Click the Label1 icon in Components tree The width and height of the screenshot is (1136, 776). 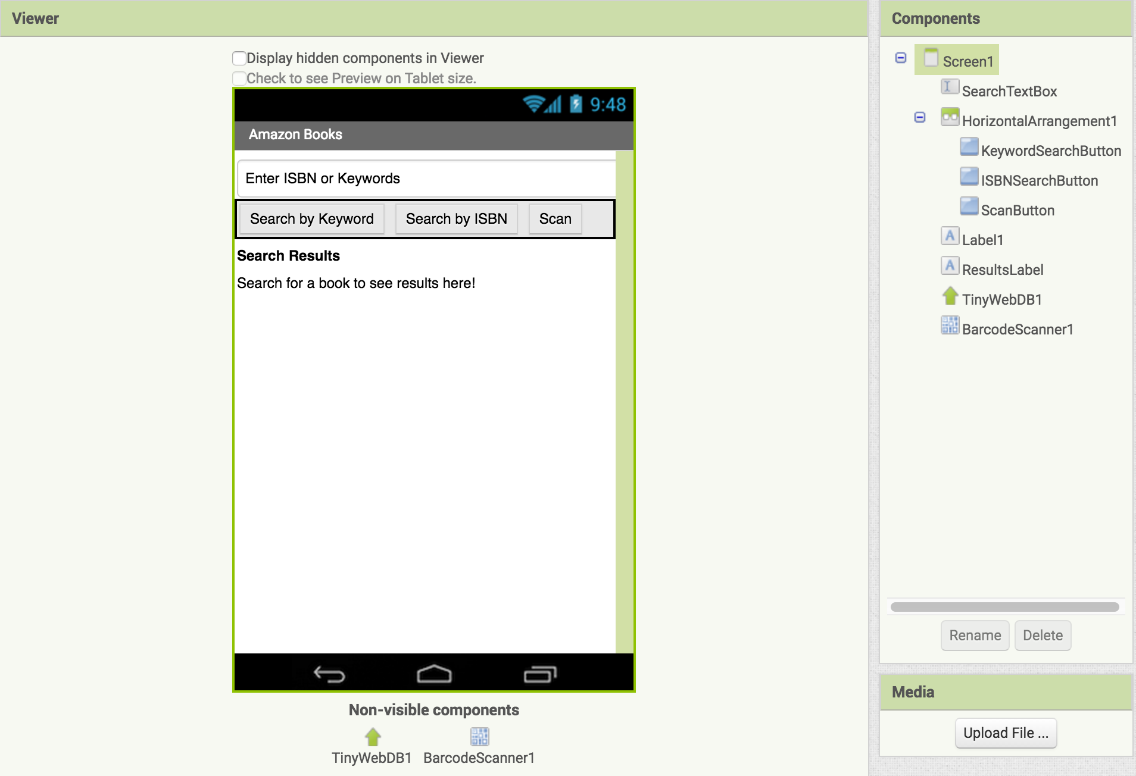click(949, 236)
